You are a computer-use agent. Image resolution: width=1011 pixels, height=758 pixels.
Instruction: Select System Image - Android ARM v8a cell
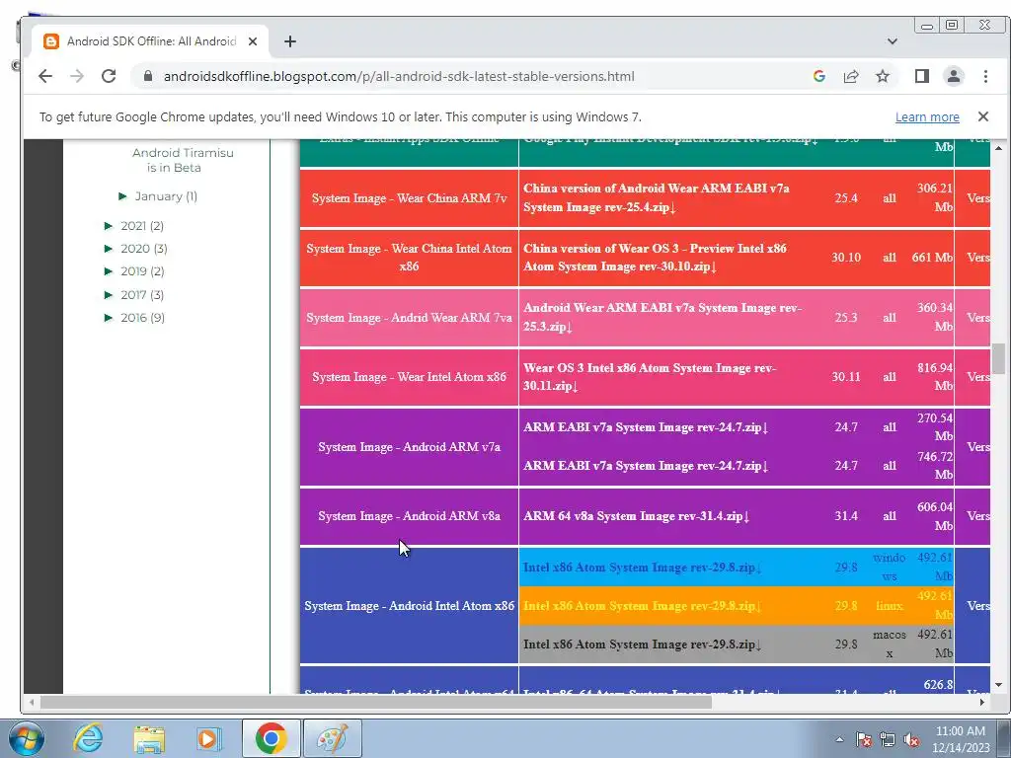pos(410,516)
